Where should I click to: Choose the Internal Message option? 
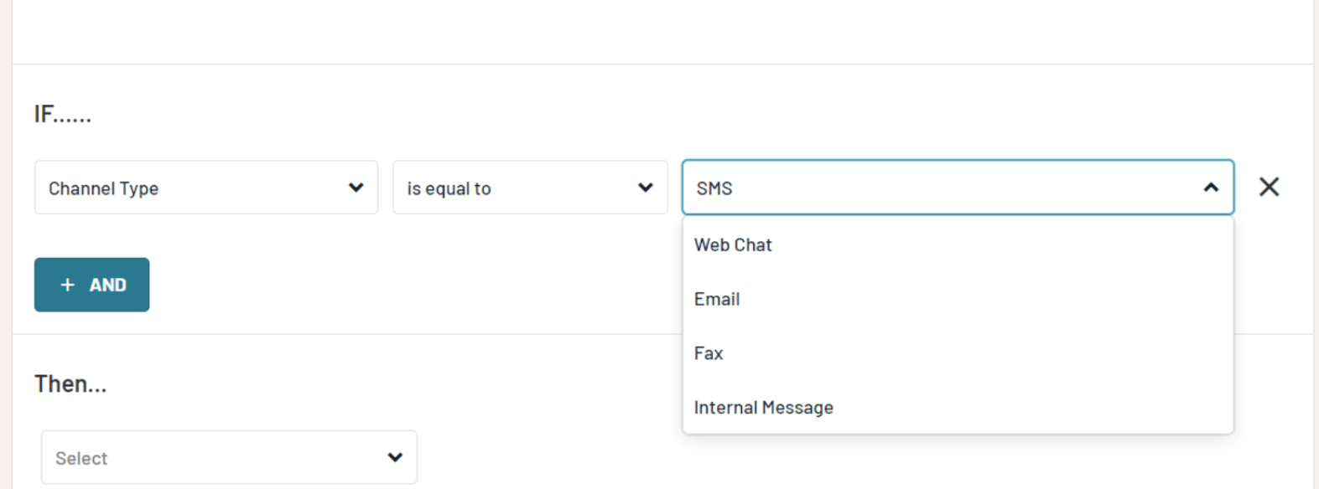(763, 408)
